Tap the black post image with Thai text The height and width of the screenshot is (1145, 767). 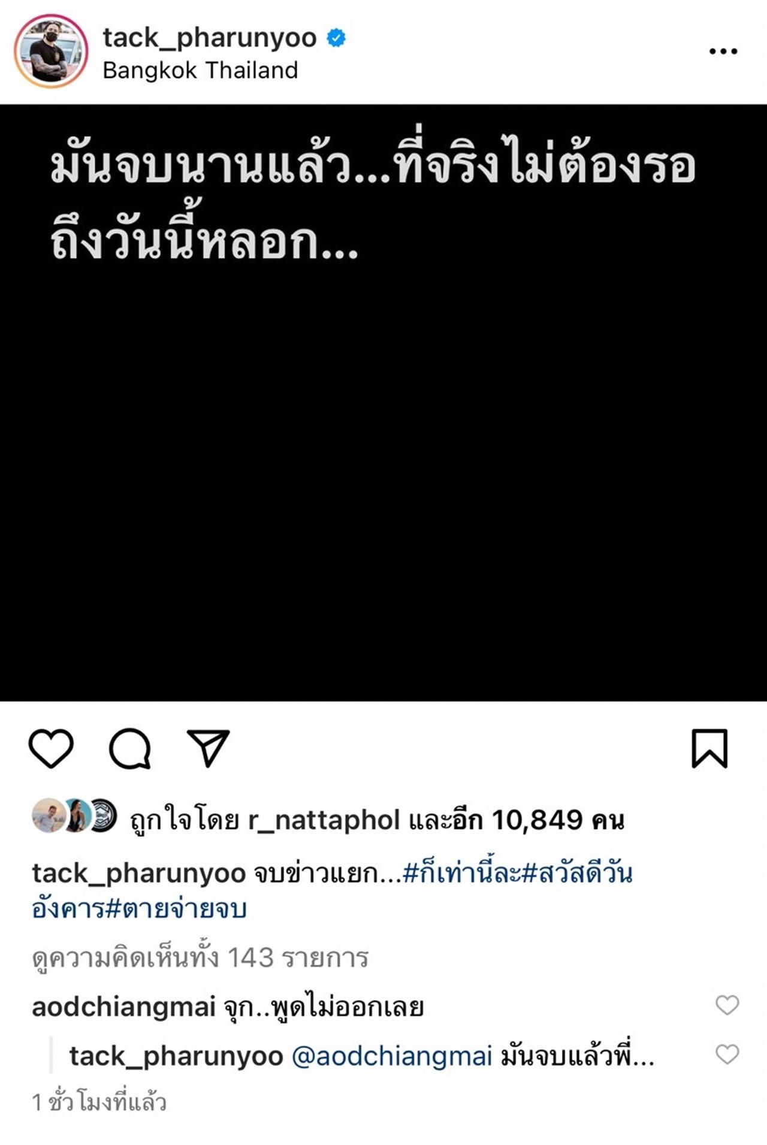(x=383, y=403)
